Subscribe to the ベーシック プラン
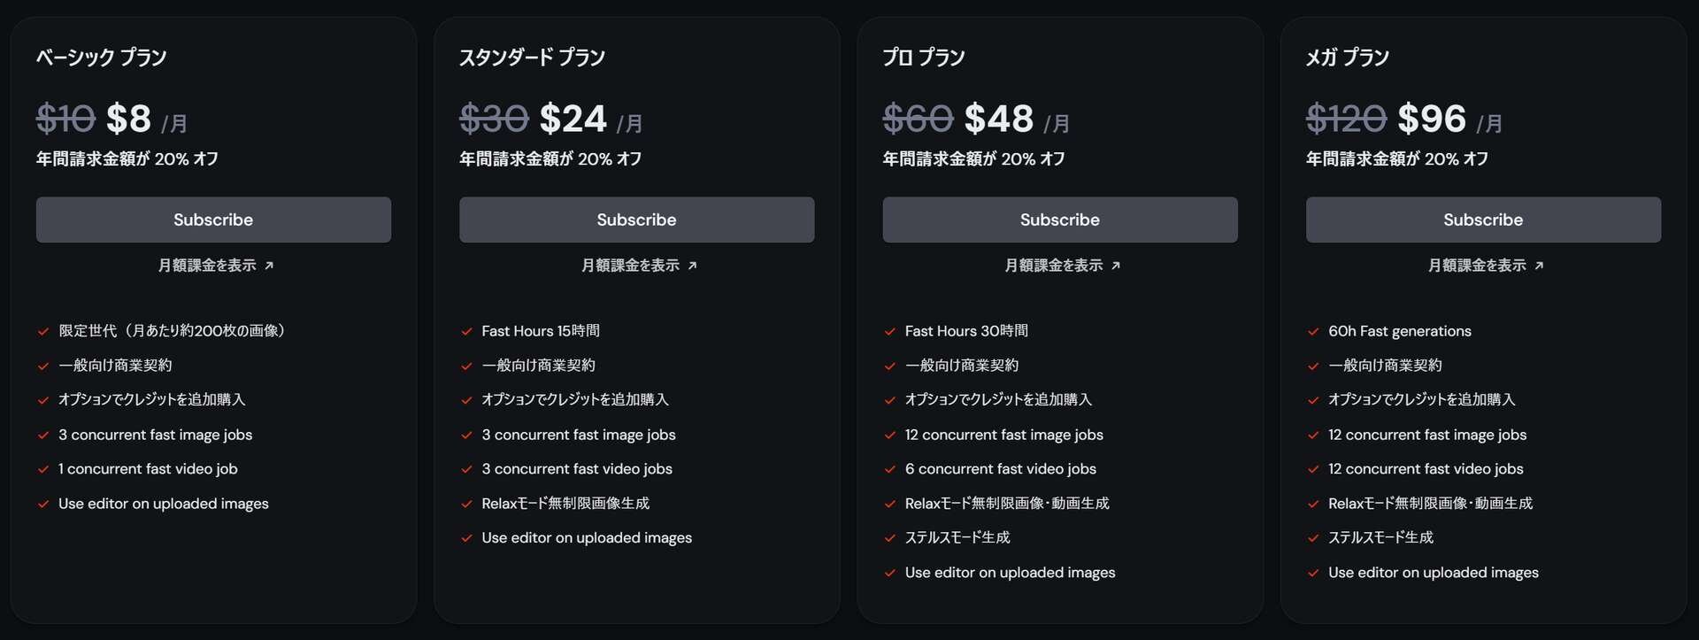The height and width of the screenshot is (640, 1699). 213,220
